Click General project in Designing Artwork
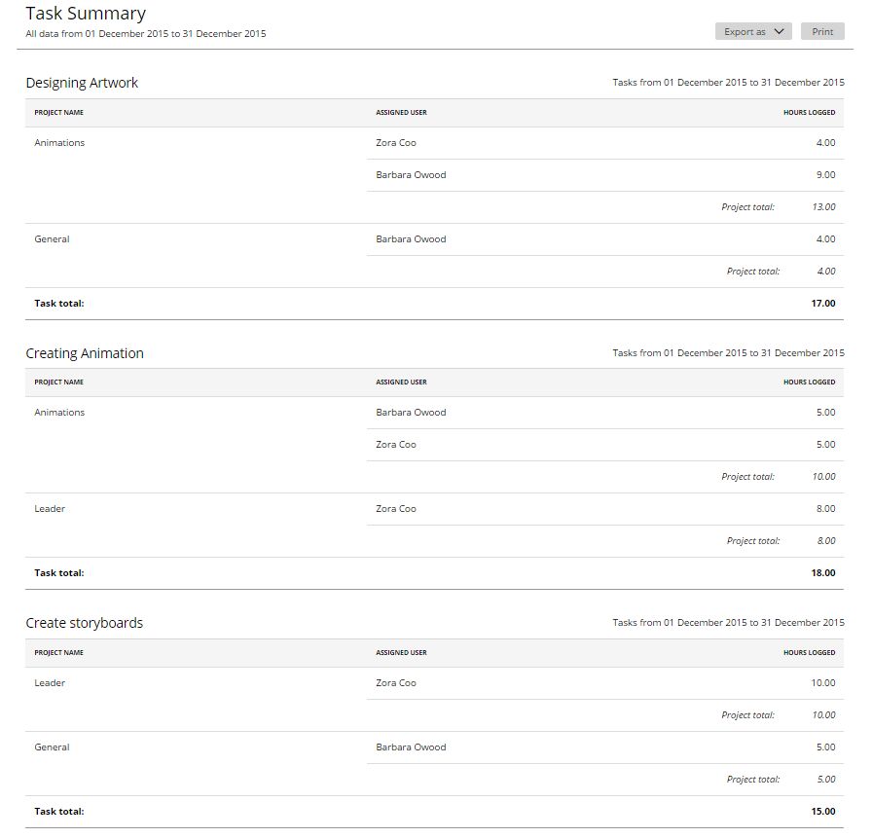Screen dimensions: 872x838 pos(52,239)
